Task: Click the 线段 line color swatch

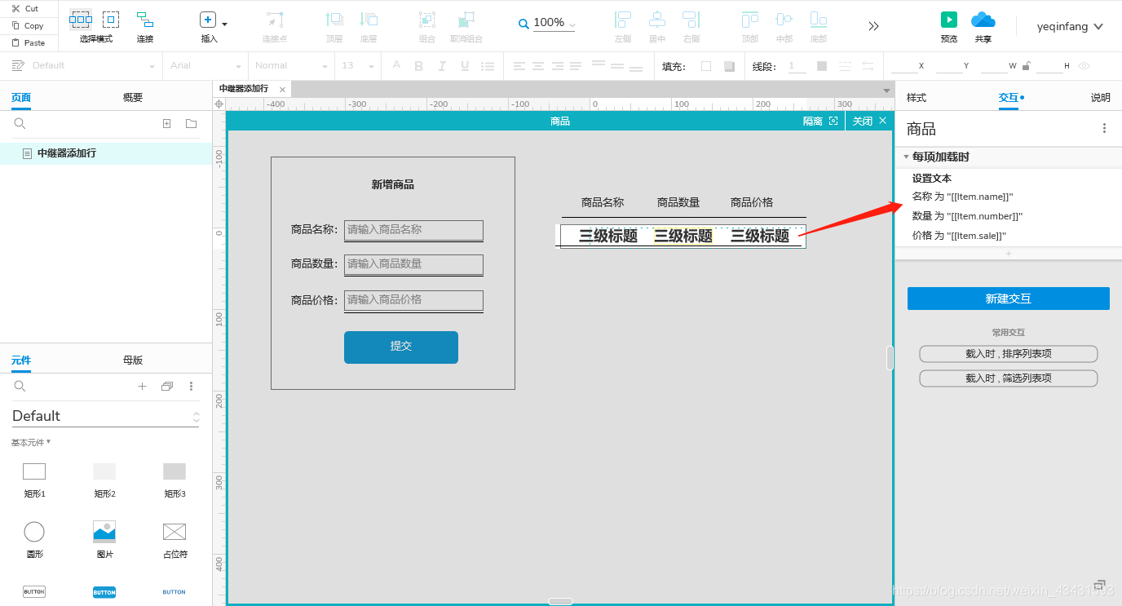Action: point(822,66)
